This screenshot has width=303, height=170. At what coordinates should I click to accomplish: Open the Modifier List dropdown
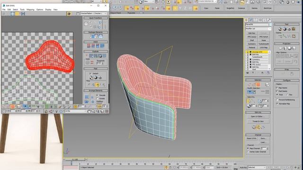tap(258, 28)
